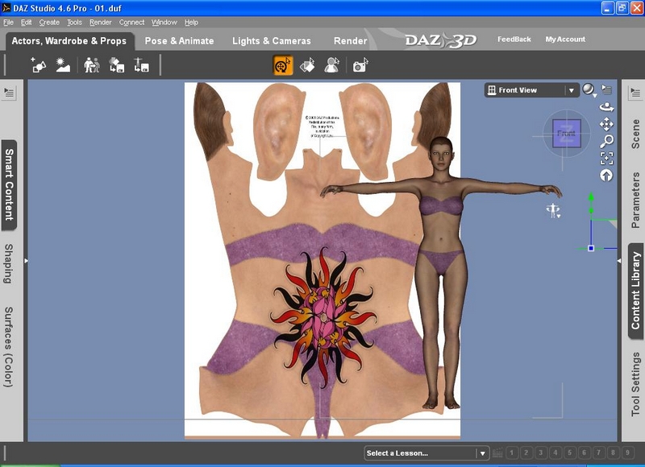The image size is (645, 467).
Task: Click the new primitive/create icon in toolbar
Action: pos(38,65)
